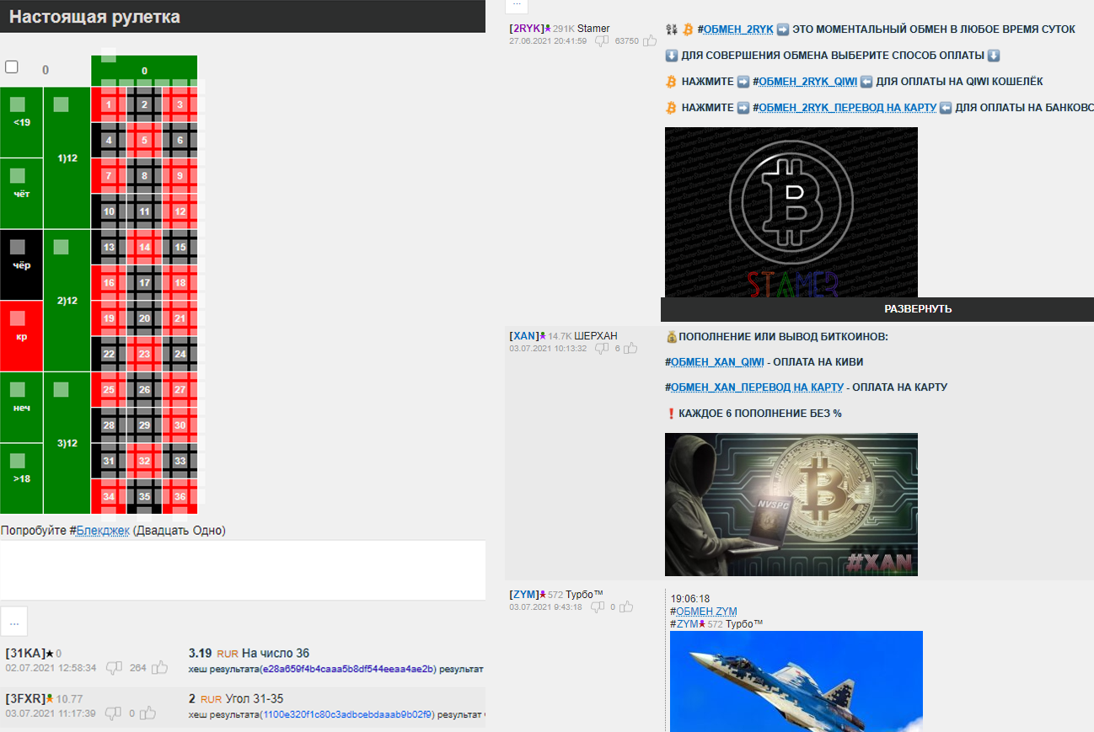The image size is (1094, 732).
Task: Click thumbs-up on the 3FXR roulette bet
Action: (x=148, y=713)
